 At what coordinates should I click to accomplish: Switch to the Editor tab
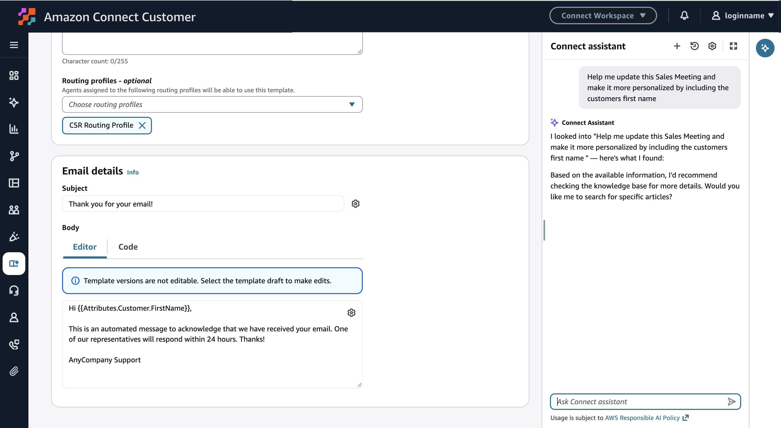pyautogui.click(x=85, y=247)
